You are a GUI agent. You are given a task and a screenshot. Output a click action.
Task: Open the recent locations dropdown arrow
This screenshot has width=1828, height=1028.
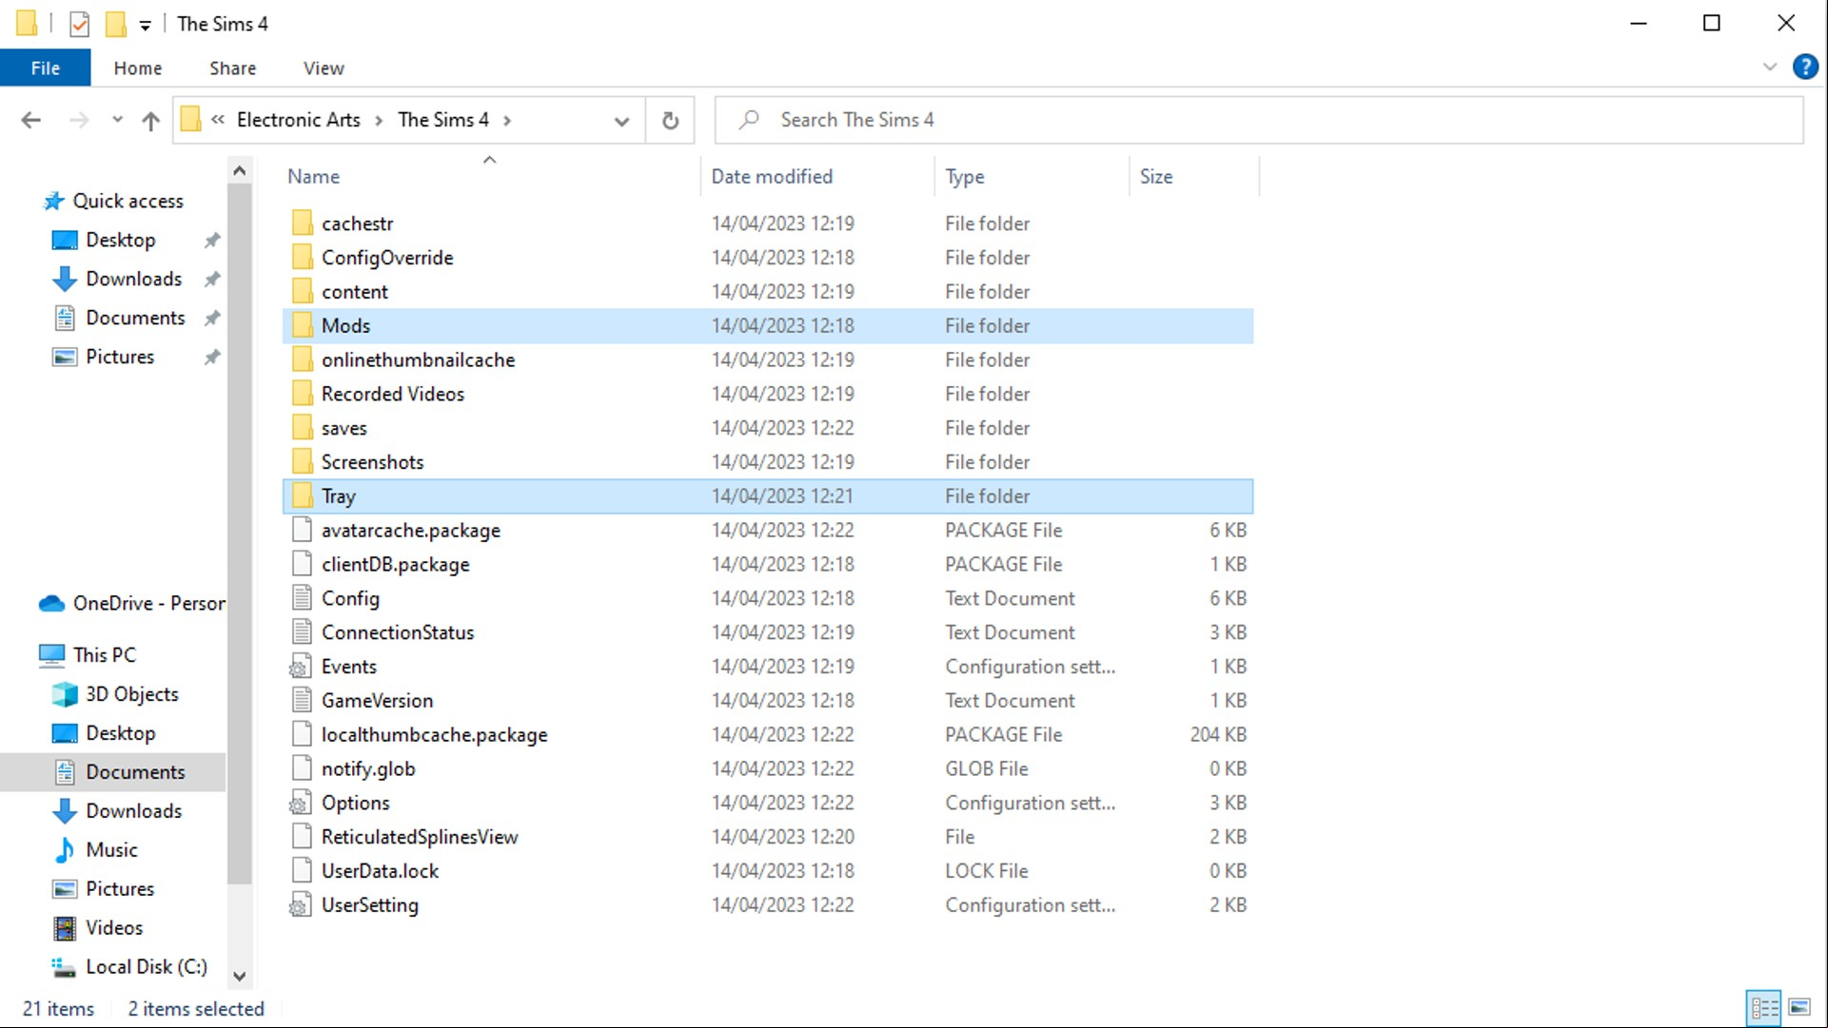click(x=117, y=120)
